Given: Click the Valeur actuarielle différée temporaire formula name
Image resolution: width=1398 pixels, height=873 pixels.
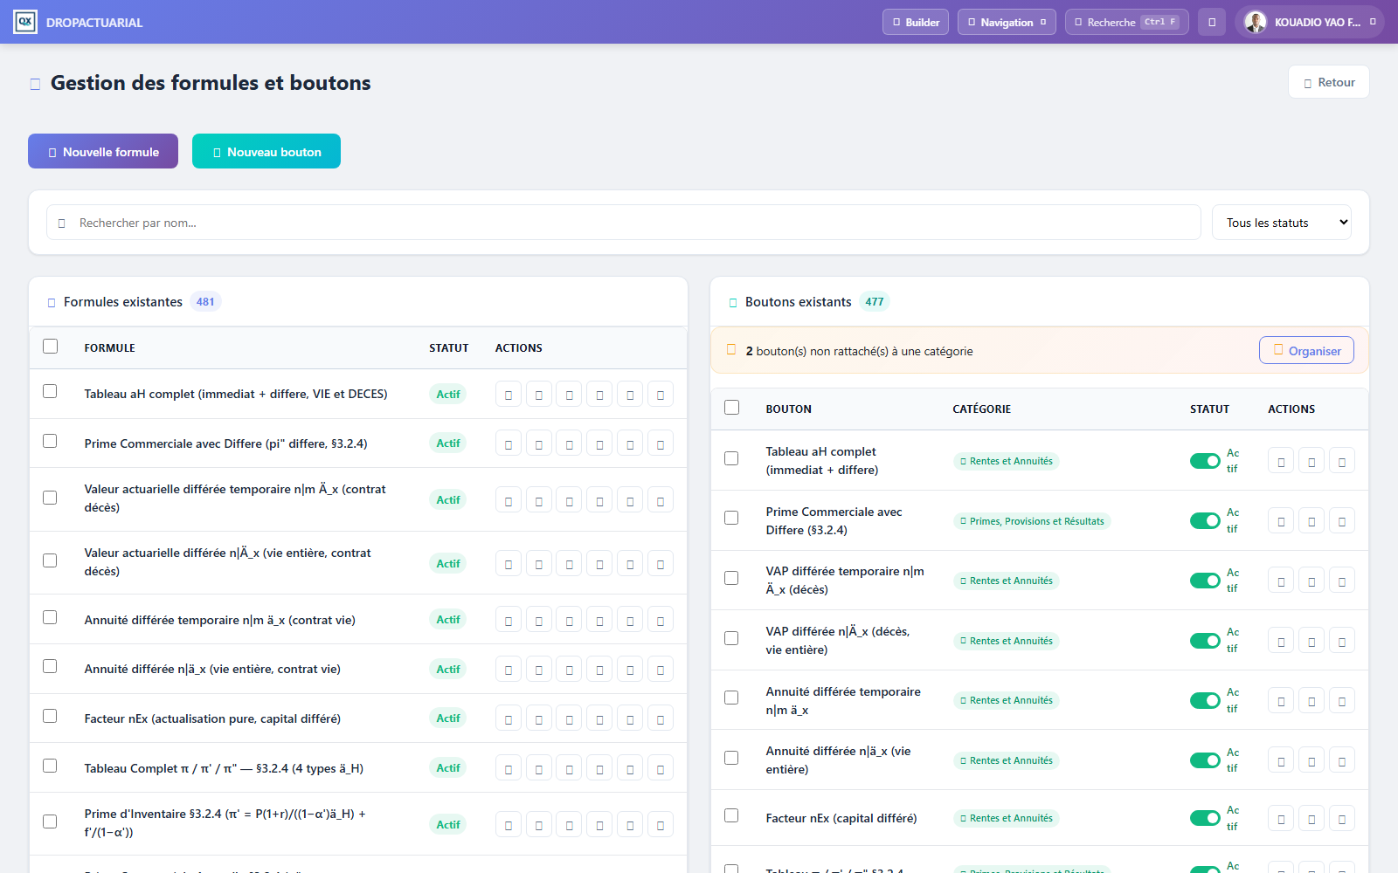Looking at the screenshot, I should (236, 498).
